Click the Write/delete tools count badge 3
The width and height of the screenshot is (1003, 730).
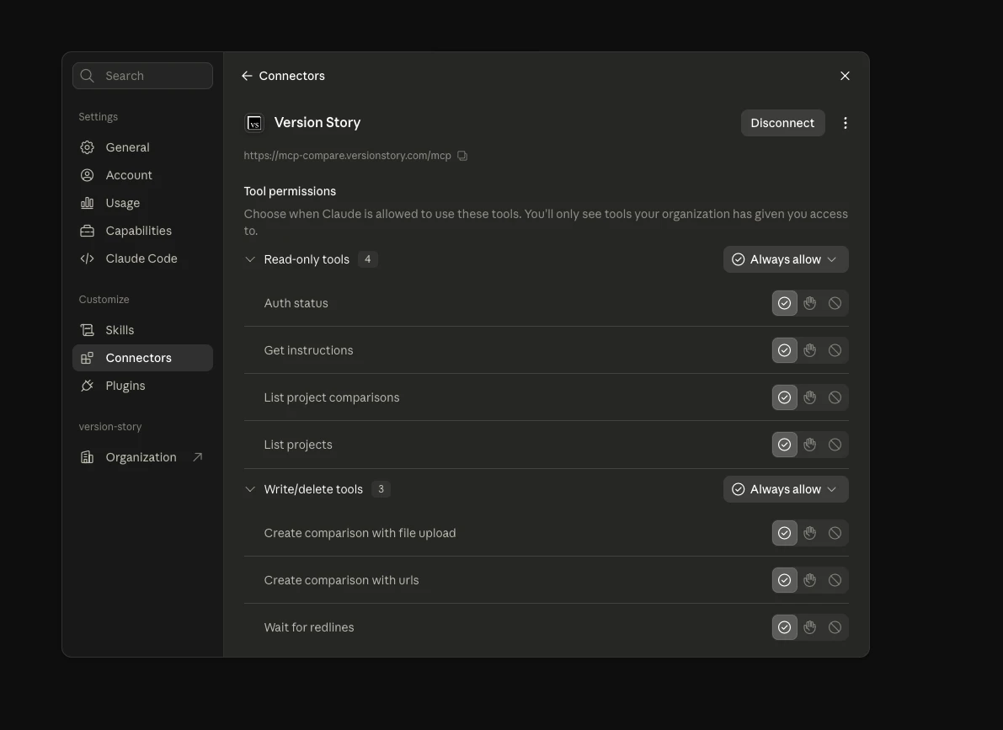point(381,489)
